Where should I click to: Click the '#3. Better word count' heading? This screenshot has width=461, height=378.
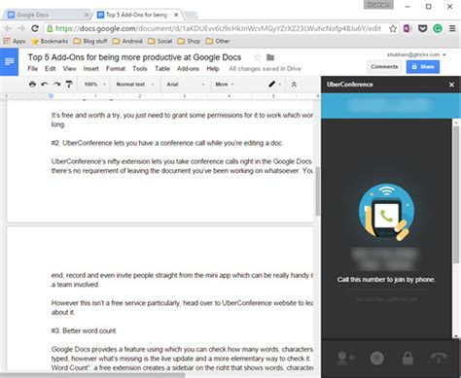[x=84, y=331]
